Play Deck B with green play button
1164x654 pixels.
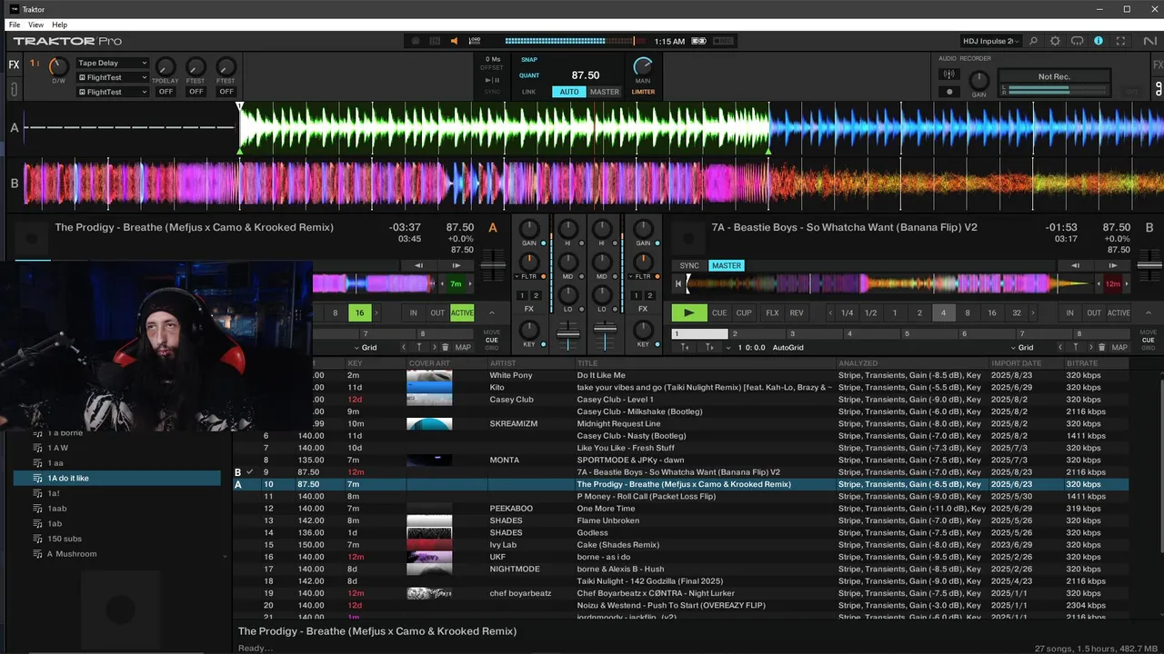tap(688, 312)
